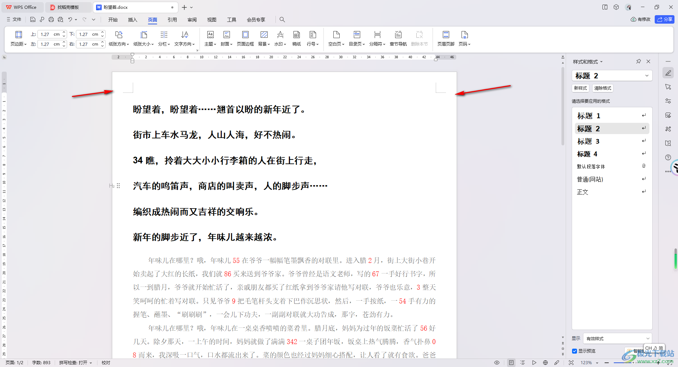678x367 pixels.
Task: Switch to page layout view in status bar
Action: click(x=511, y=362)
